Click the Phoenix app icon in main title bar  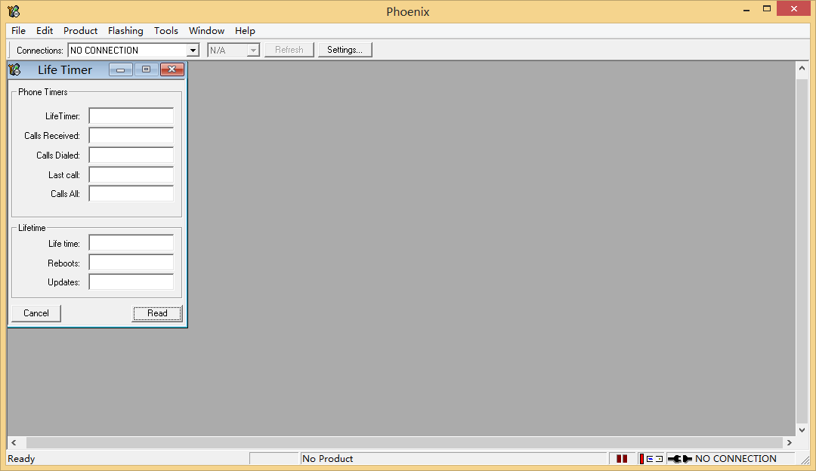coord(14,11)
